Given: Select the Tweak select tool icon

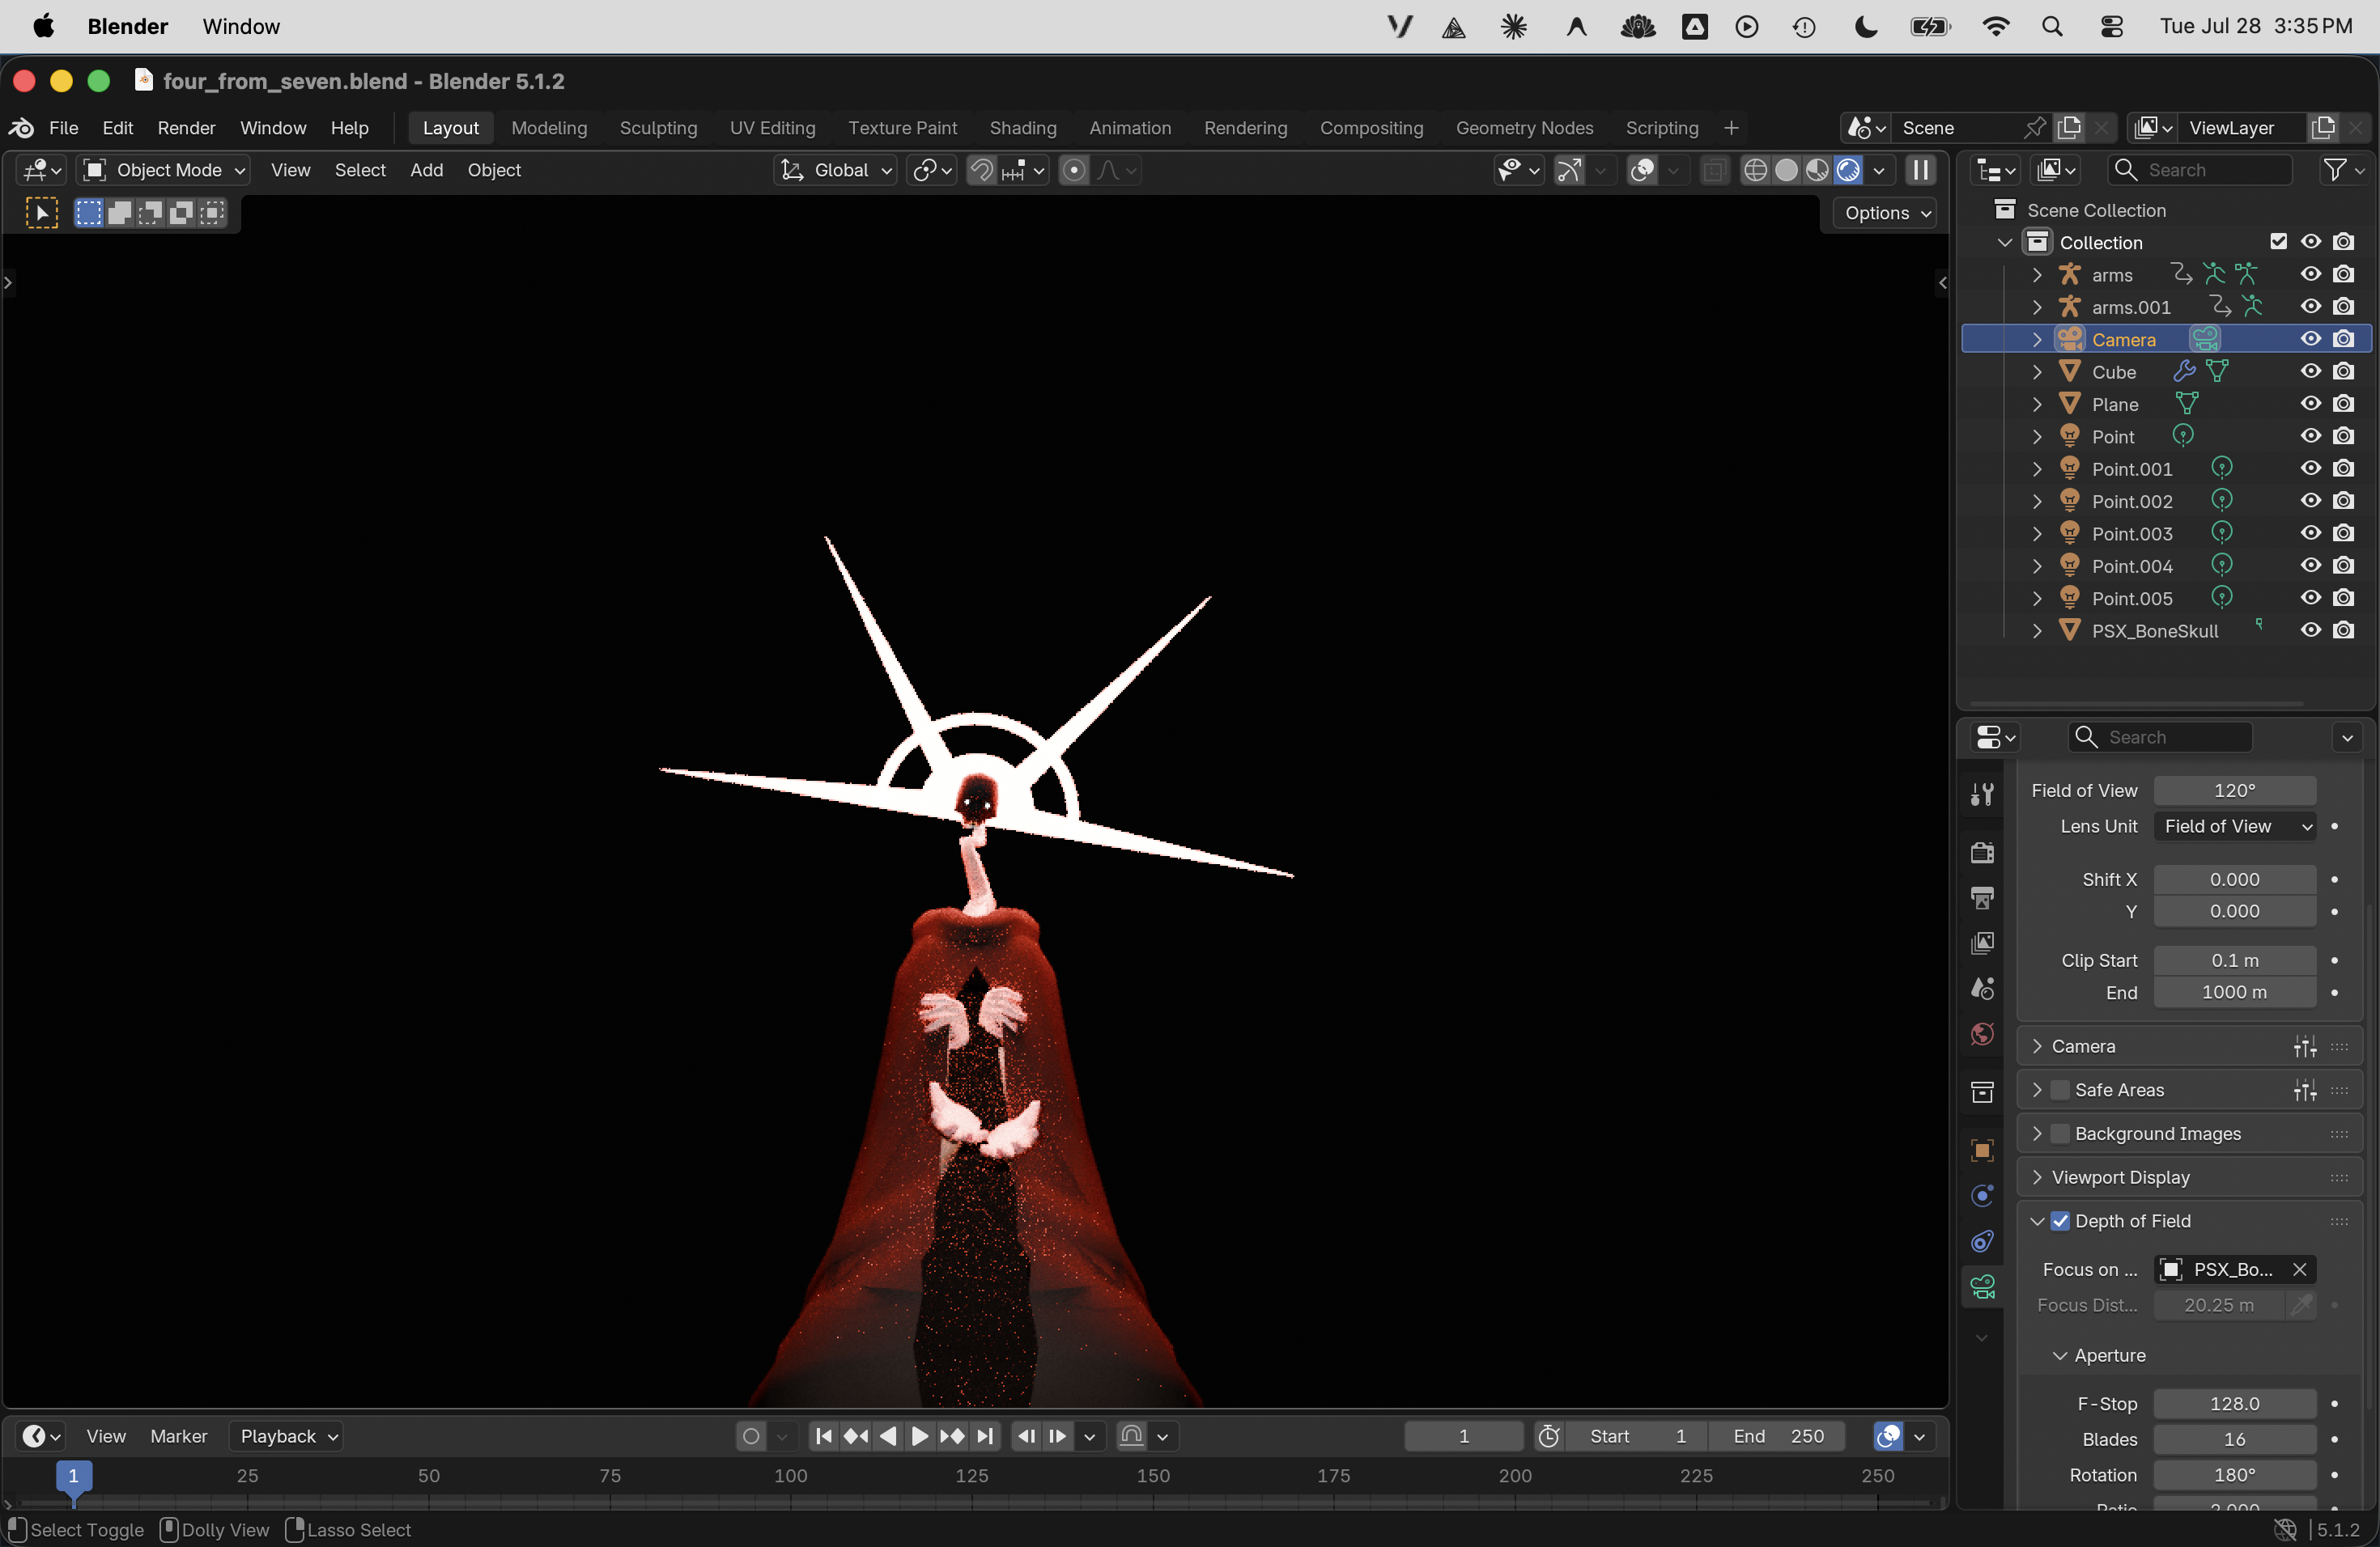Looking at the screenshot, I should click(x=41, y=213).
